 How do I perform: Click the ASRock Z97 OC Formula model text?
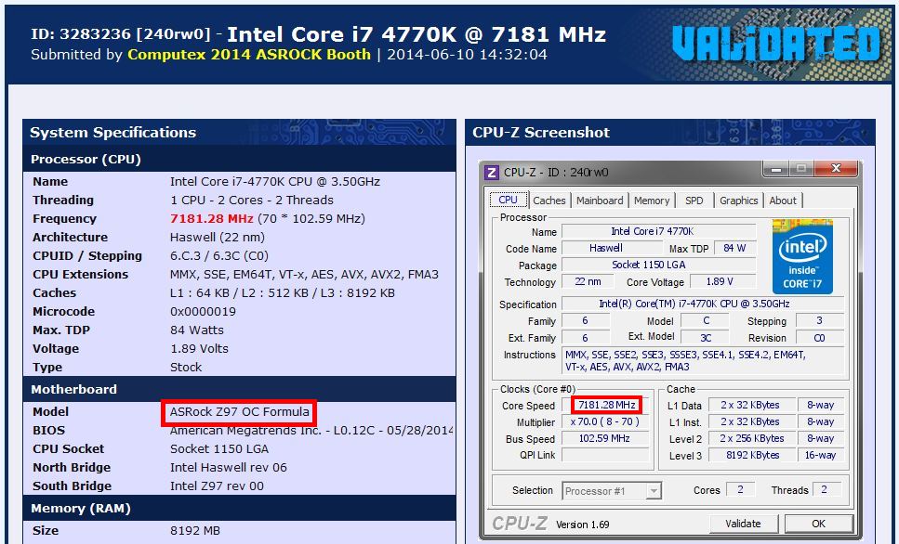[239, 412]
